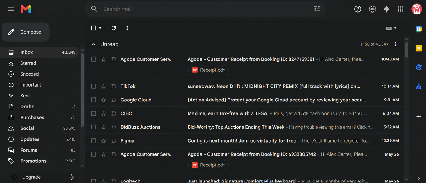Focus the Search mail field
This screenshot has width=426, height=183.
(205, 9)
